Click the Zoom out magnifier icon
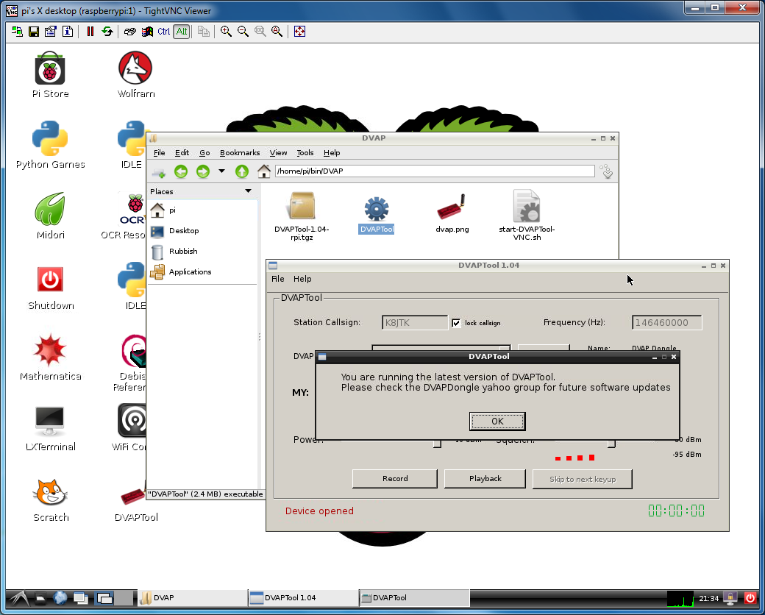Screen dimensions: 765x615 pyautogui.click(x=243, y=32)
